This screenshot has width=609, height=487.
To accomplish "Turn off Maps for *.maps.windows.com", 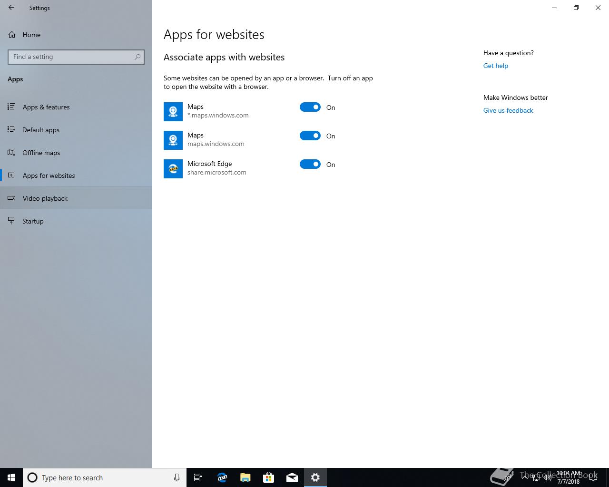I will tap(310, 107).
